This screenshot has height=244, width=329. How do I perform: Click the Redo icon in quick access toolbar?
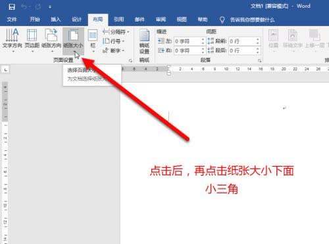point(38,7)
